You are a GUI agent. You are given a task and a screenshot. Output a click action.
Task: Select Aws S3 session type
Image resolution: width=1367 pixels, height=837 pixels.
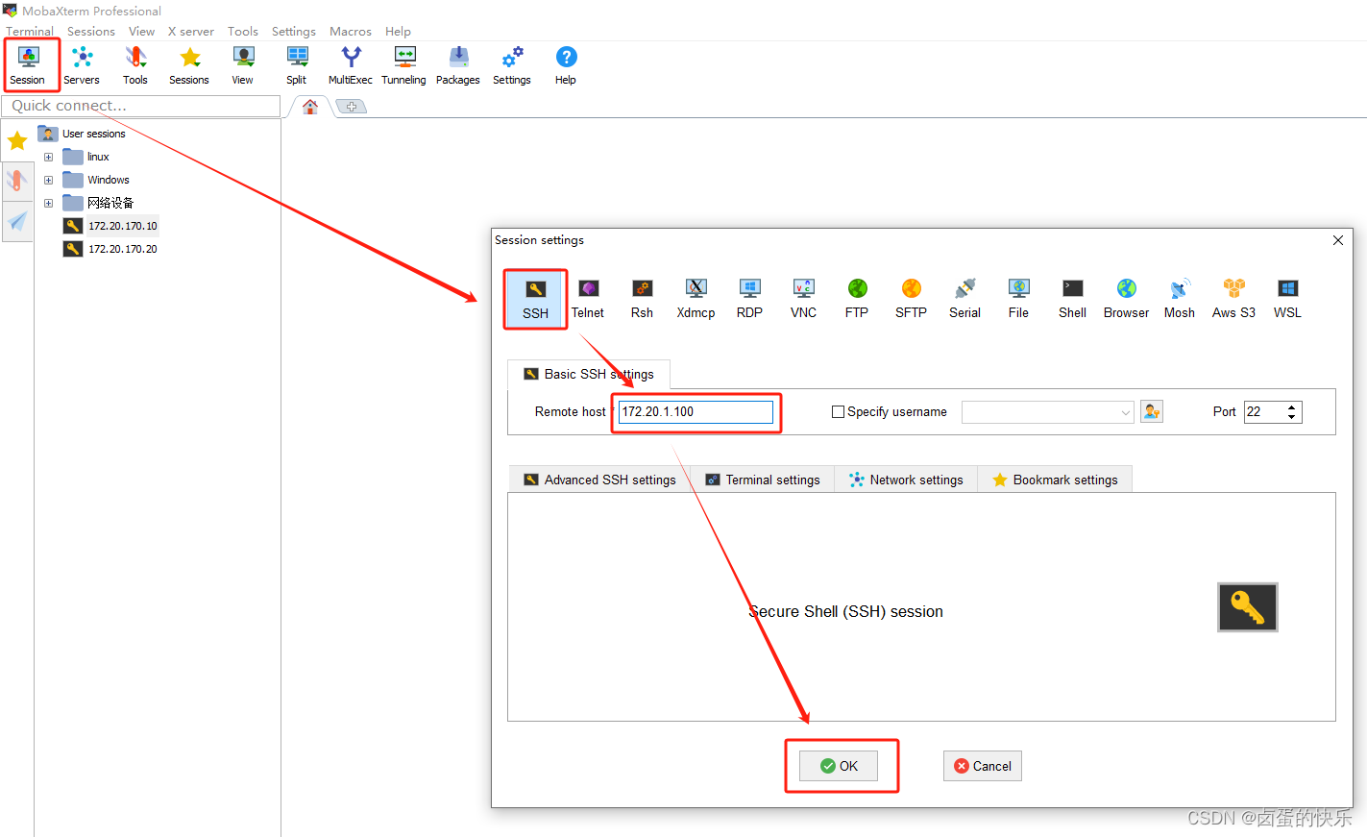[1233, 300]
